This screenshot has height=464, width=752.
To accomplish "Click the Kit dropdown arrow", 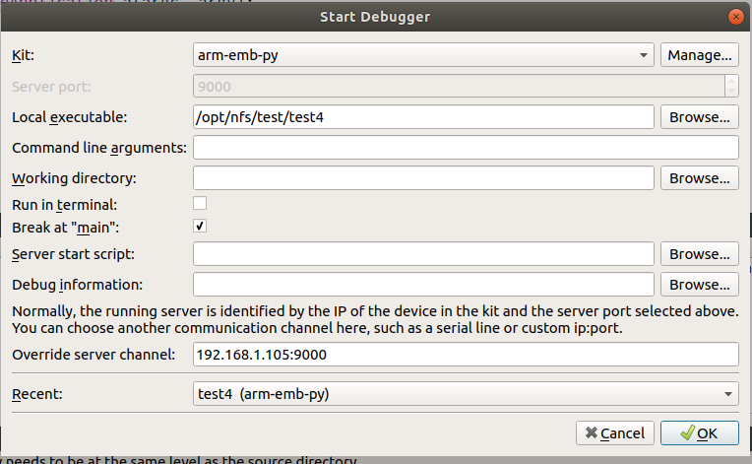I will tap(644, 55).
